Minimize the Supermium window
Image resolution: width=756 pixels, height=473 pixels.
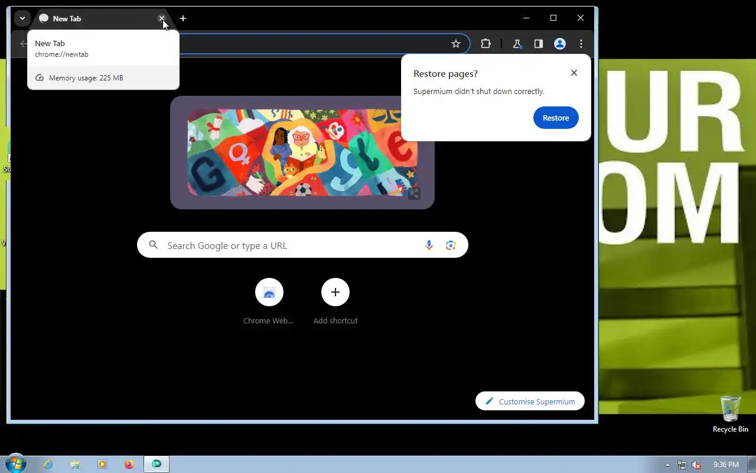(526, 18)
